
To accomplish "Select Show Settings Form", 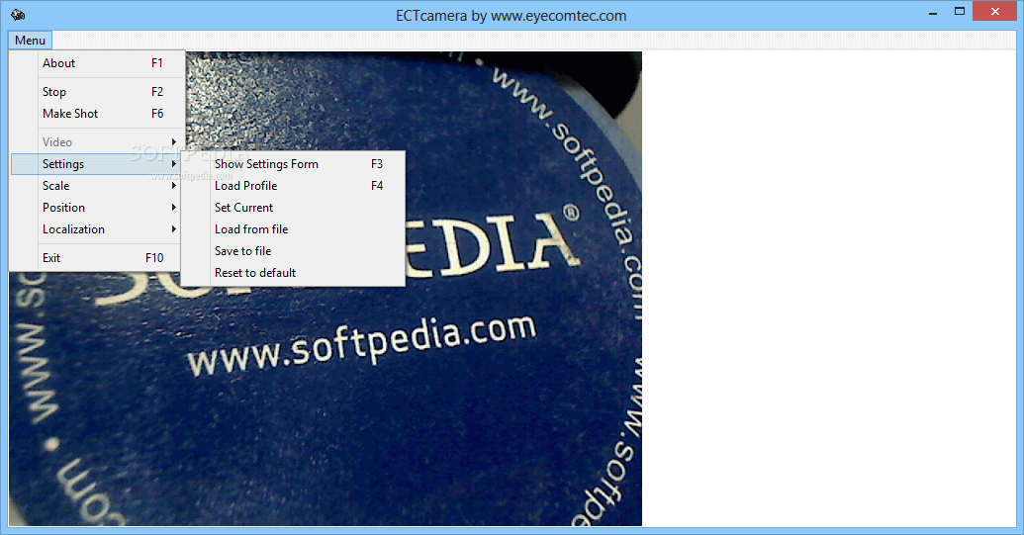I will point(293,164).
